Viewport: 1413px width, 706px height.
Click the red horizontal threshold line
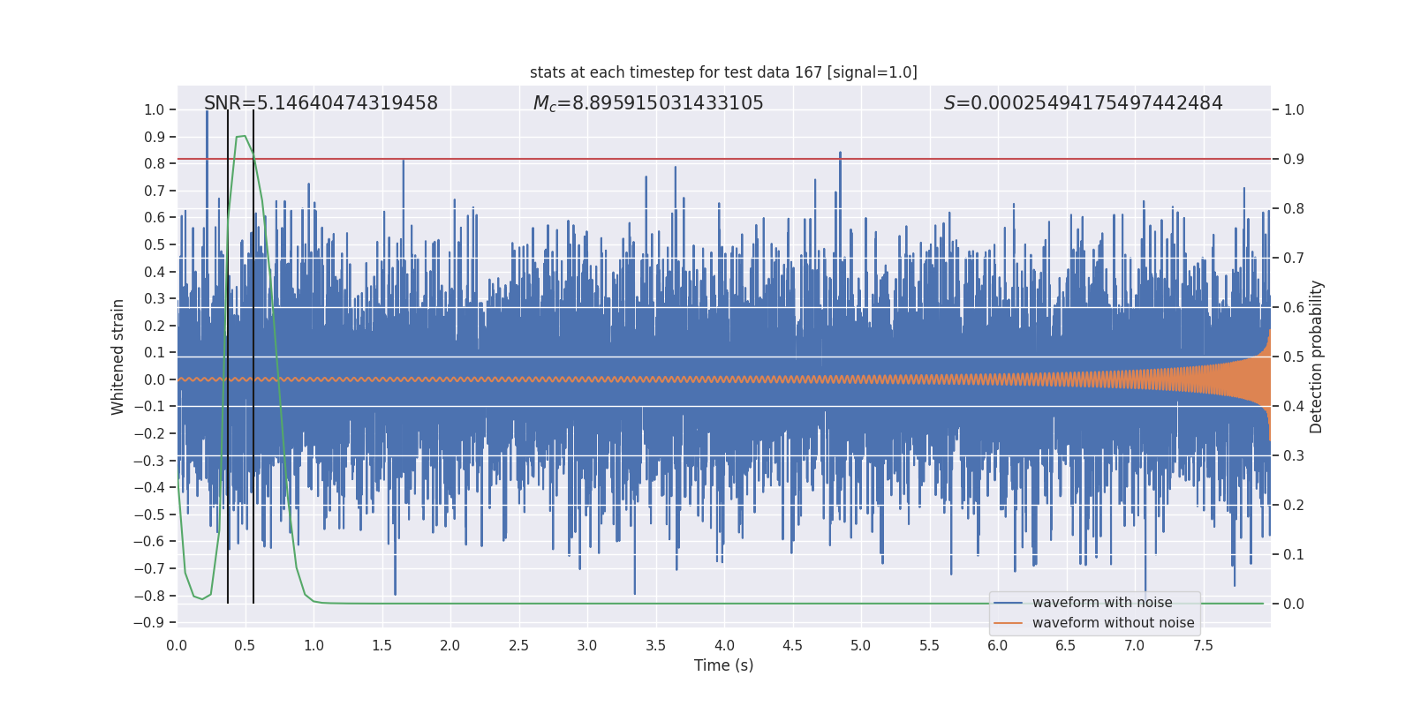pyautogui.click(x=723, y=159)
